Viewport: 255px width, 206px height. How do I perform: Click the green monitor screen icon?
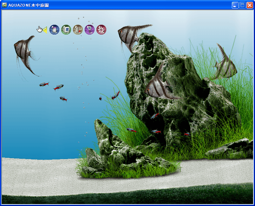click(x=66, y=30)
